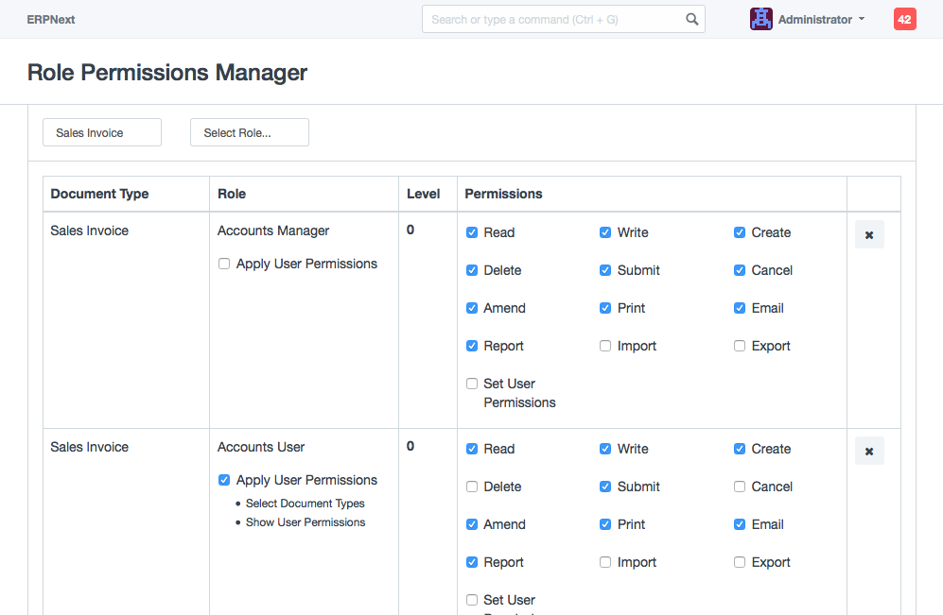Enable Delete permission for Accounts User
Viewport: 943px width, 615px height.
tap(472, 487)
